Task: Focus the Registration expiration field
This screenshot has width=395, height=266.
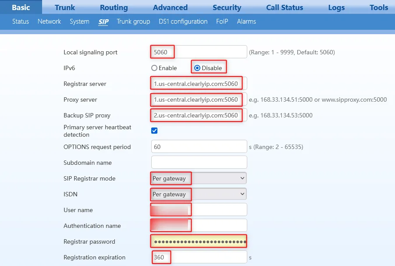Action: [x=199, y=257]
